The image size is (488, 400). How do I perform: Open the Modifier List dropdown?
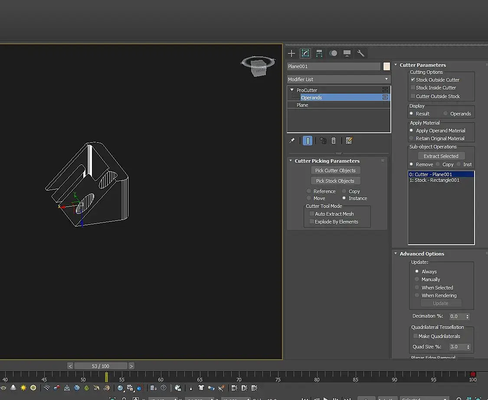338,79
